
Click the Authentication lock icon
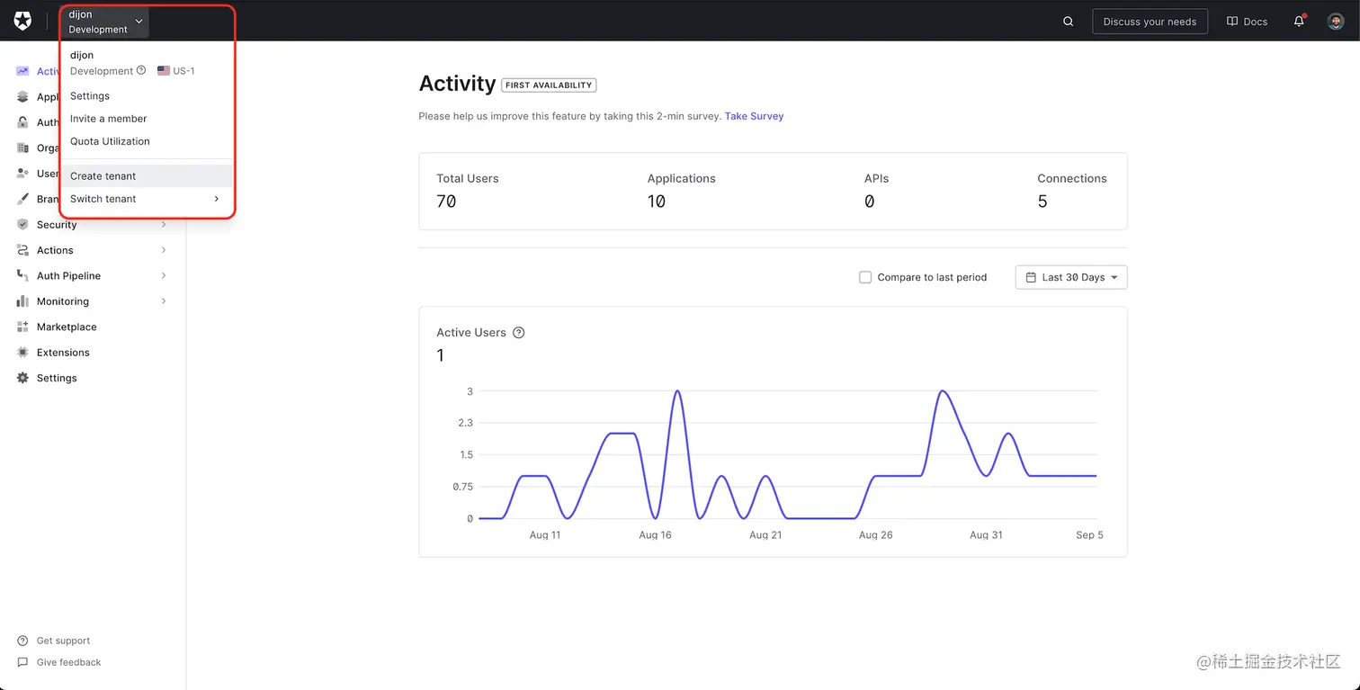tap(22, 122)
